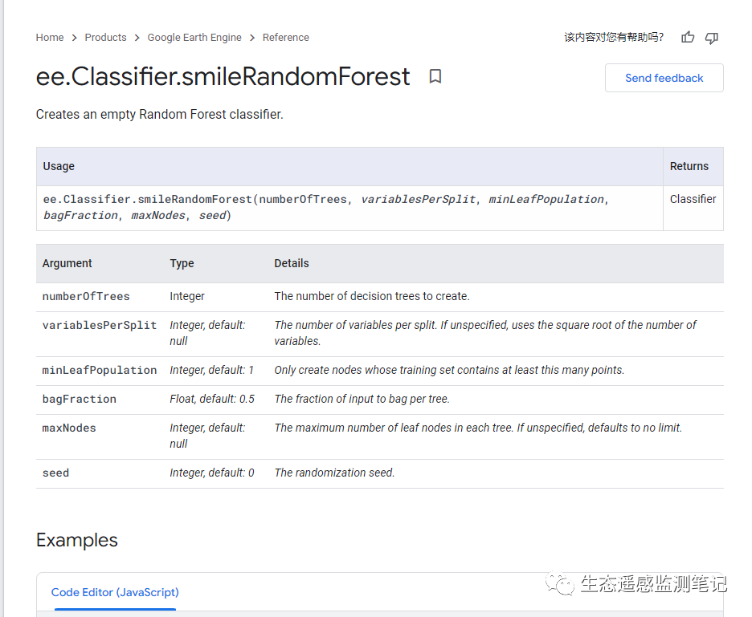This screenshot has height=617, width=752.
Task: Open the Home breadcrumb link
Action: coord(50,38)
